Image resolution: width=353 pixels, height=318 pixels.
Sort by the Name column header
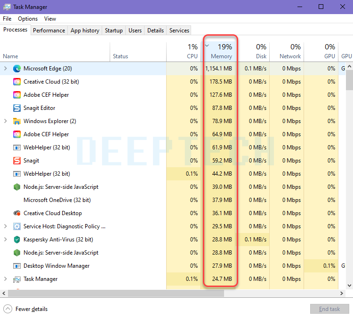click(x=55, y=52)
